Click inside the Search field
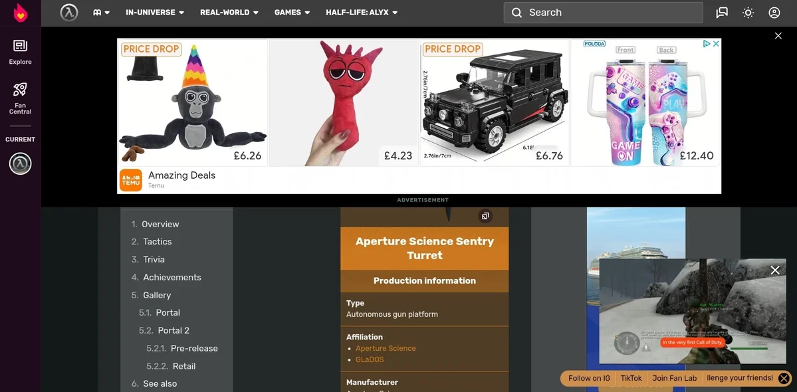The height and width of the screenshot is (392, 797). (604, 13)
